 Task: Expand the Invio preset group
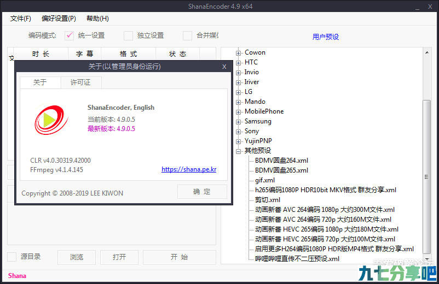coord(238,73)
